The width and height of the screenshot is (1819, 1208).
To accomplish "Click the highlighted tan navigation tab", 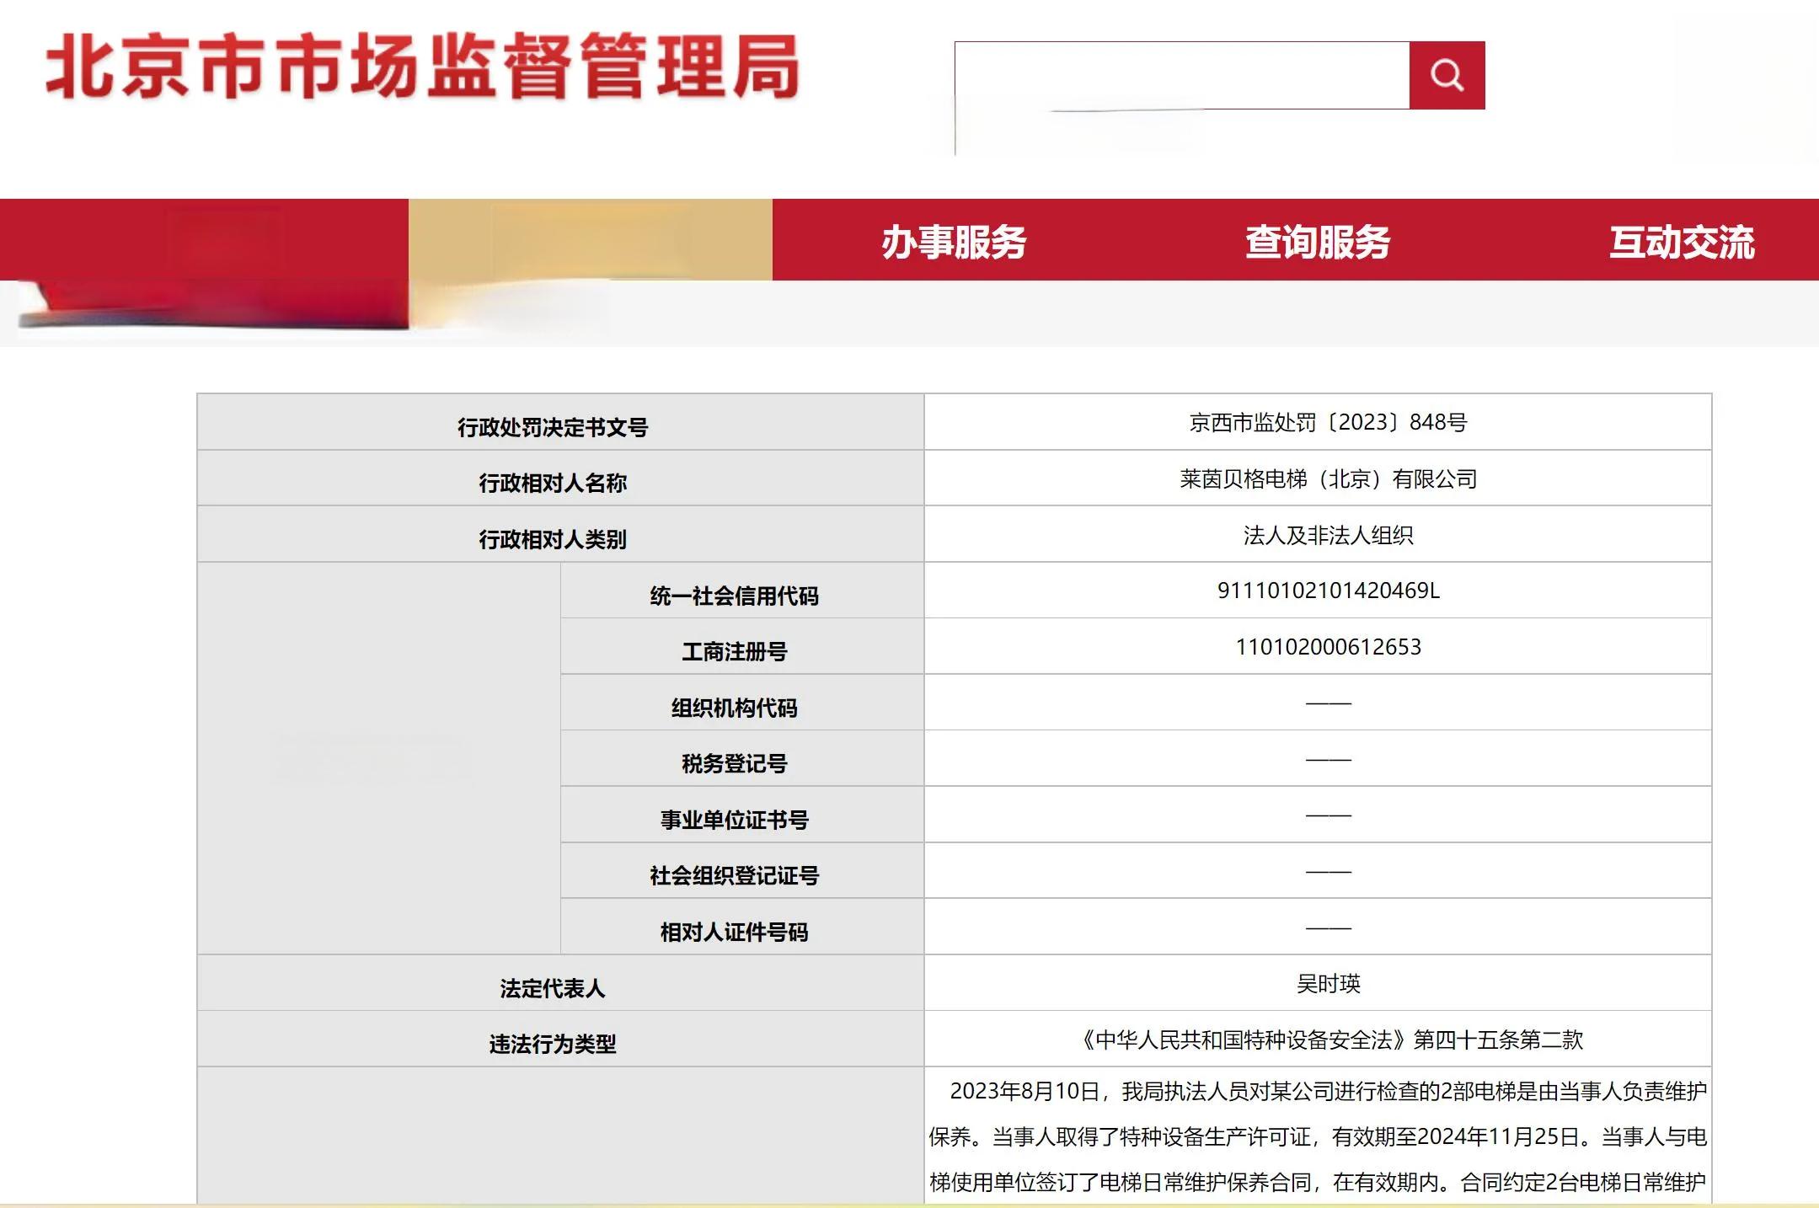I will 590,240.
